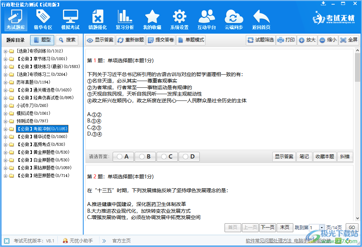362x247 pixels.
Task: Open the 考试题库 question bank icon
Action: tap(16, 20)
